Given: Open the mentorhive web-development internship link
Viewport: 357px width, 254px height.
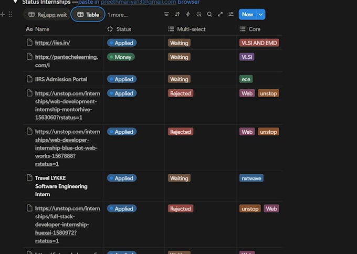Looking at the screenshot, I should [x=67, y=105].
